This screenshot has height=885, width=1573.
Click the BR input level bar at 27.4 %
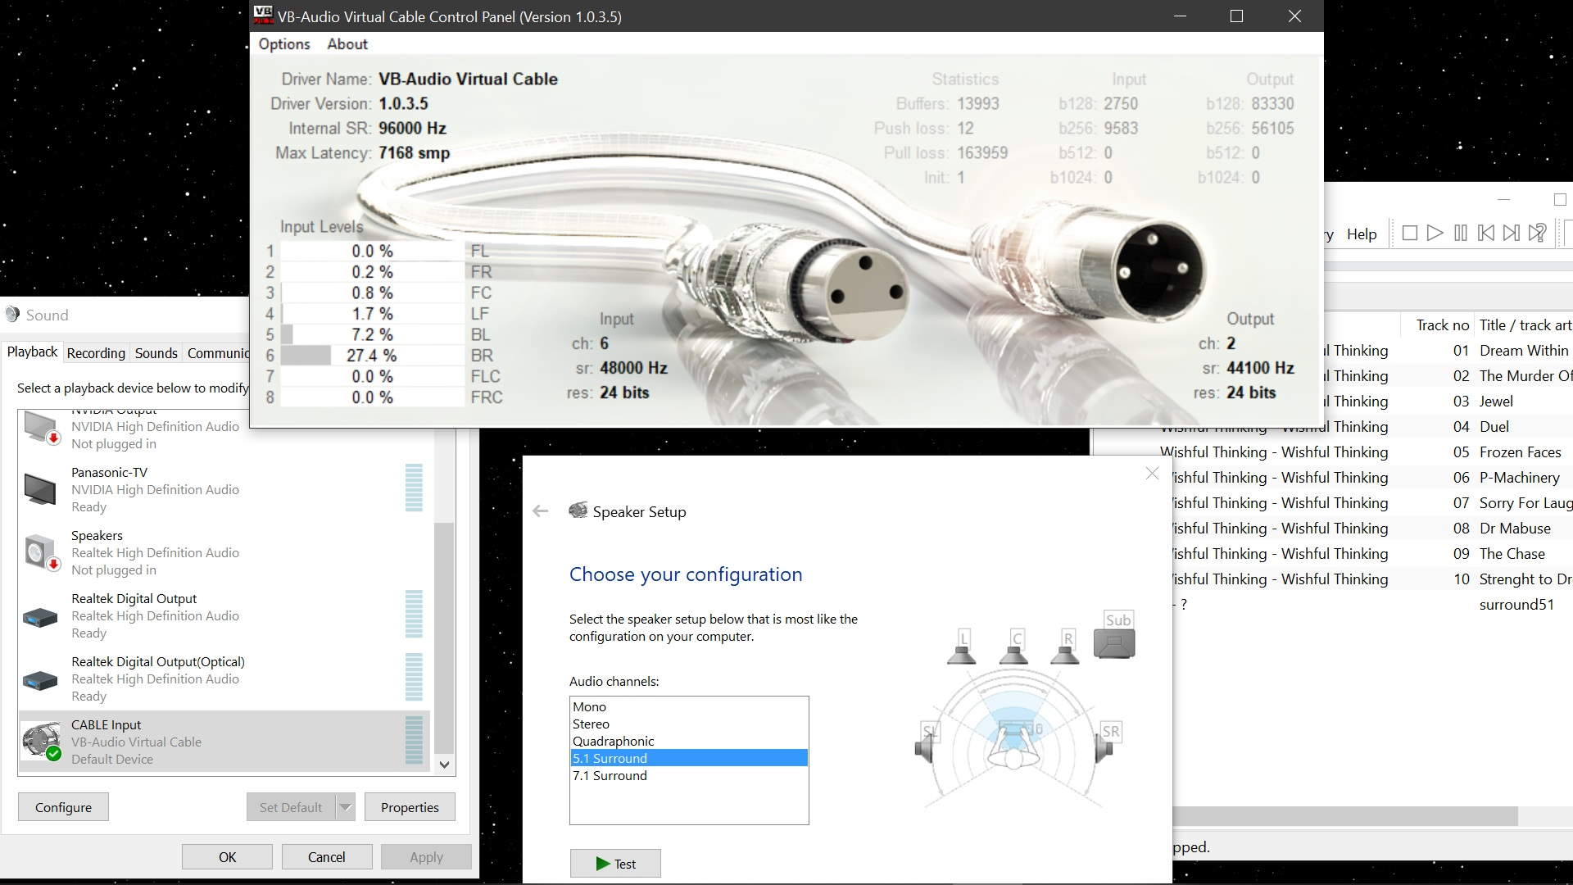coord(373,356)
